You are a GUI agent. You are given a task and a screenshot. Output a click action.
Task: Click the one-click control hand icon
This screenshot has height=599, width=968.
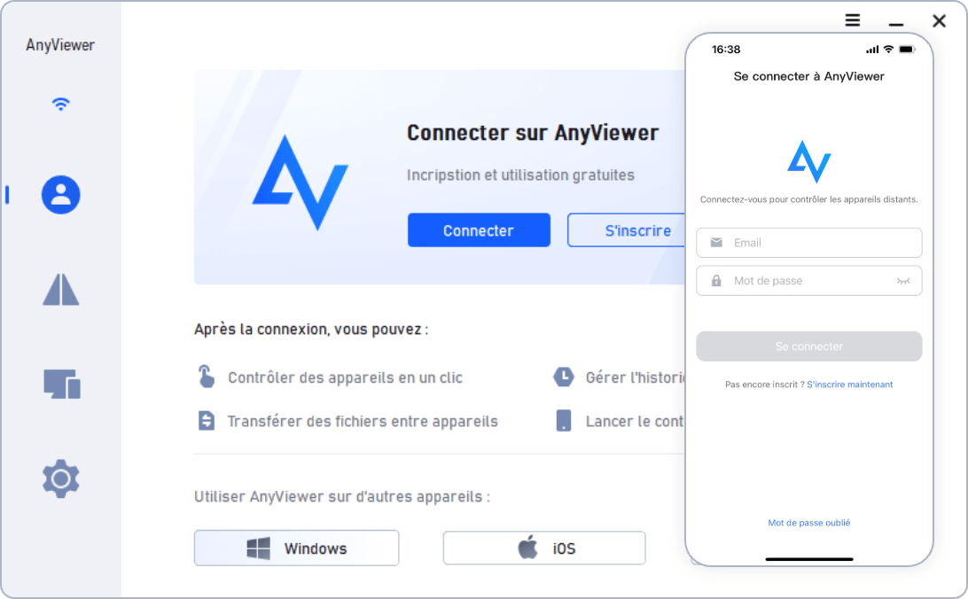coord(207,377)
